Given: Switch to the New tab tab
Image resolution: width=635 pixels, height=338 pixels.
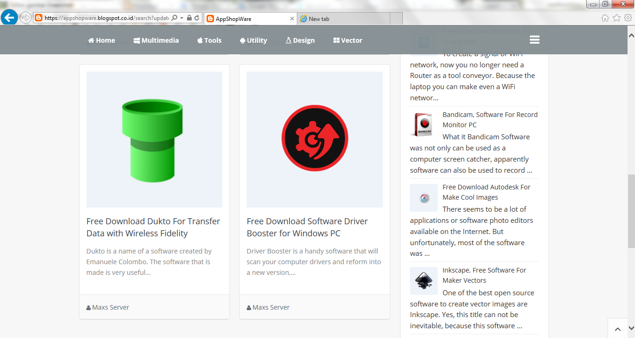Looking at the screenshot, I should pyautogui.click(x=343, y=19).
